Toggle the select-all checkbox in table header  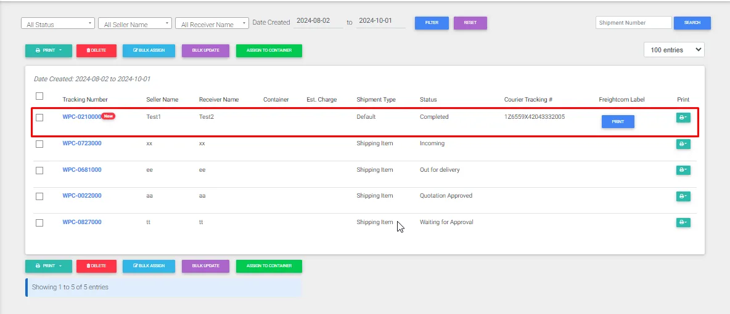click(x=39, y=96)
